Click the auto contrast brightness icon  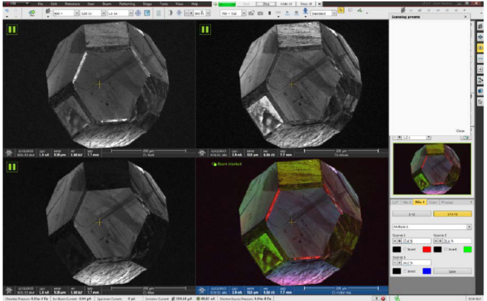pos(170,13)
